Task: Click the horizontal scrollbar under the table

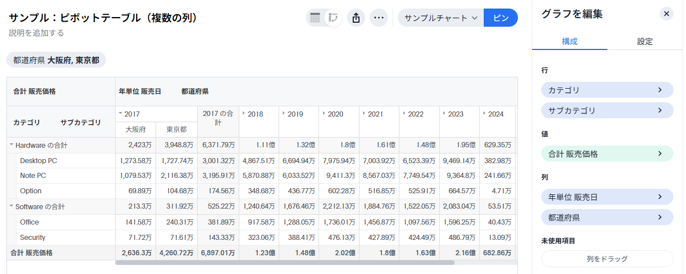Action: (285, 263)
